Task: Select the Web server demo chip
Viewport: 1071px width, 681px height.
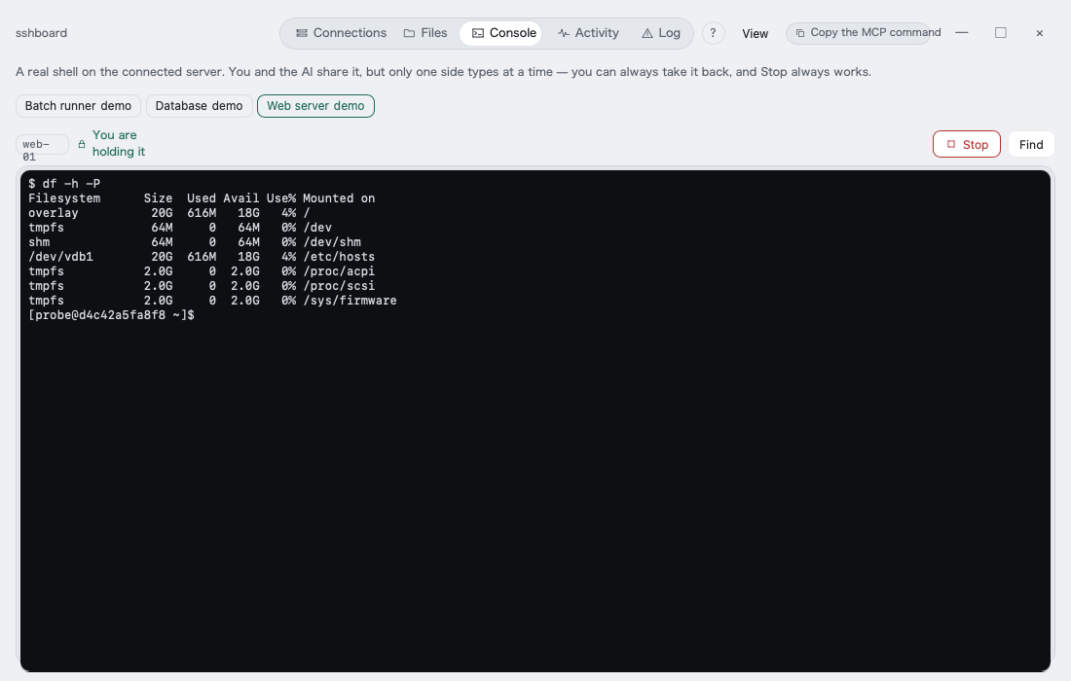Action: point(315,106)
